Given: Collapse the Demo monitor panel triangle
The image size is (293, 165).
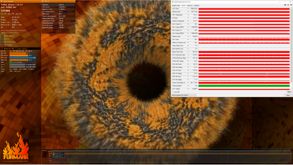Looking at the screenshot, I should [1, 1].
